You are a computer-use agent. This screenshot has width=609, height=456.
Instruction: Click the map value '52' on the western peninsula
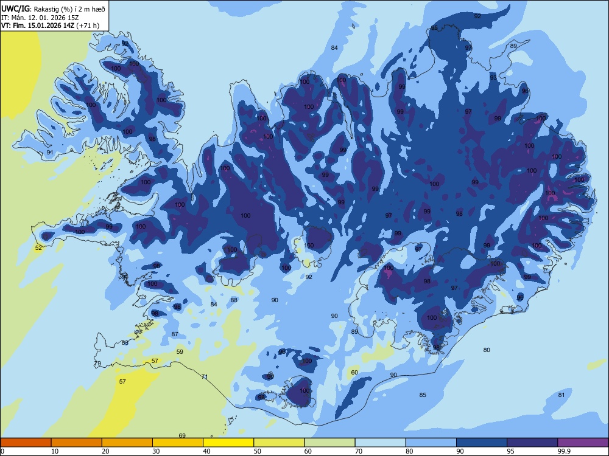pyautogui.click(x=38, y=248)
